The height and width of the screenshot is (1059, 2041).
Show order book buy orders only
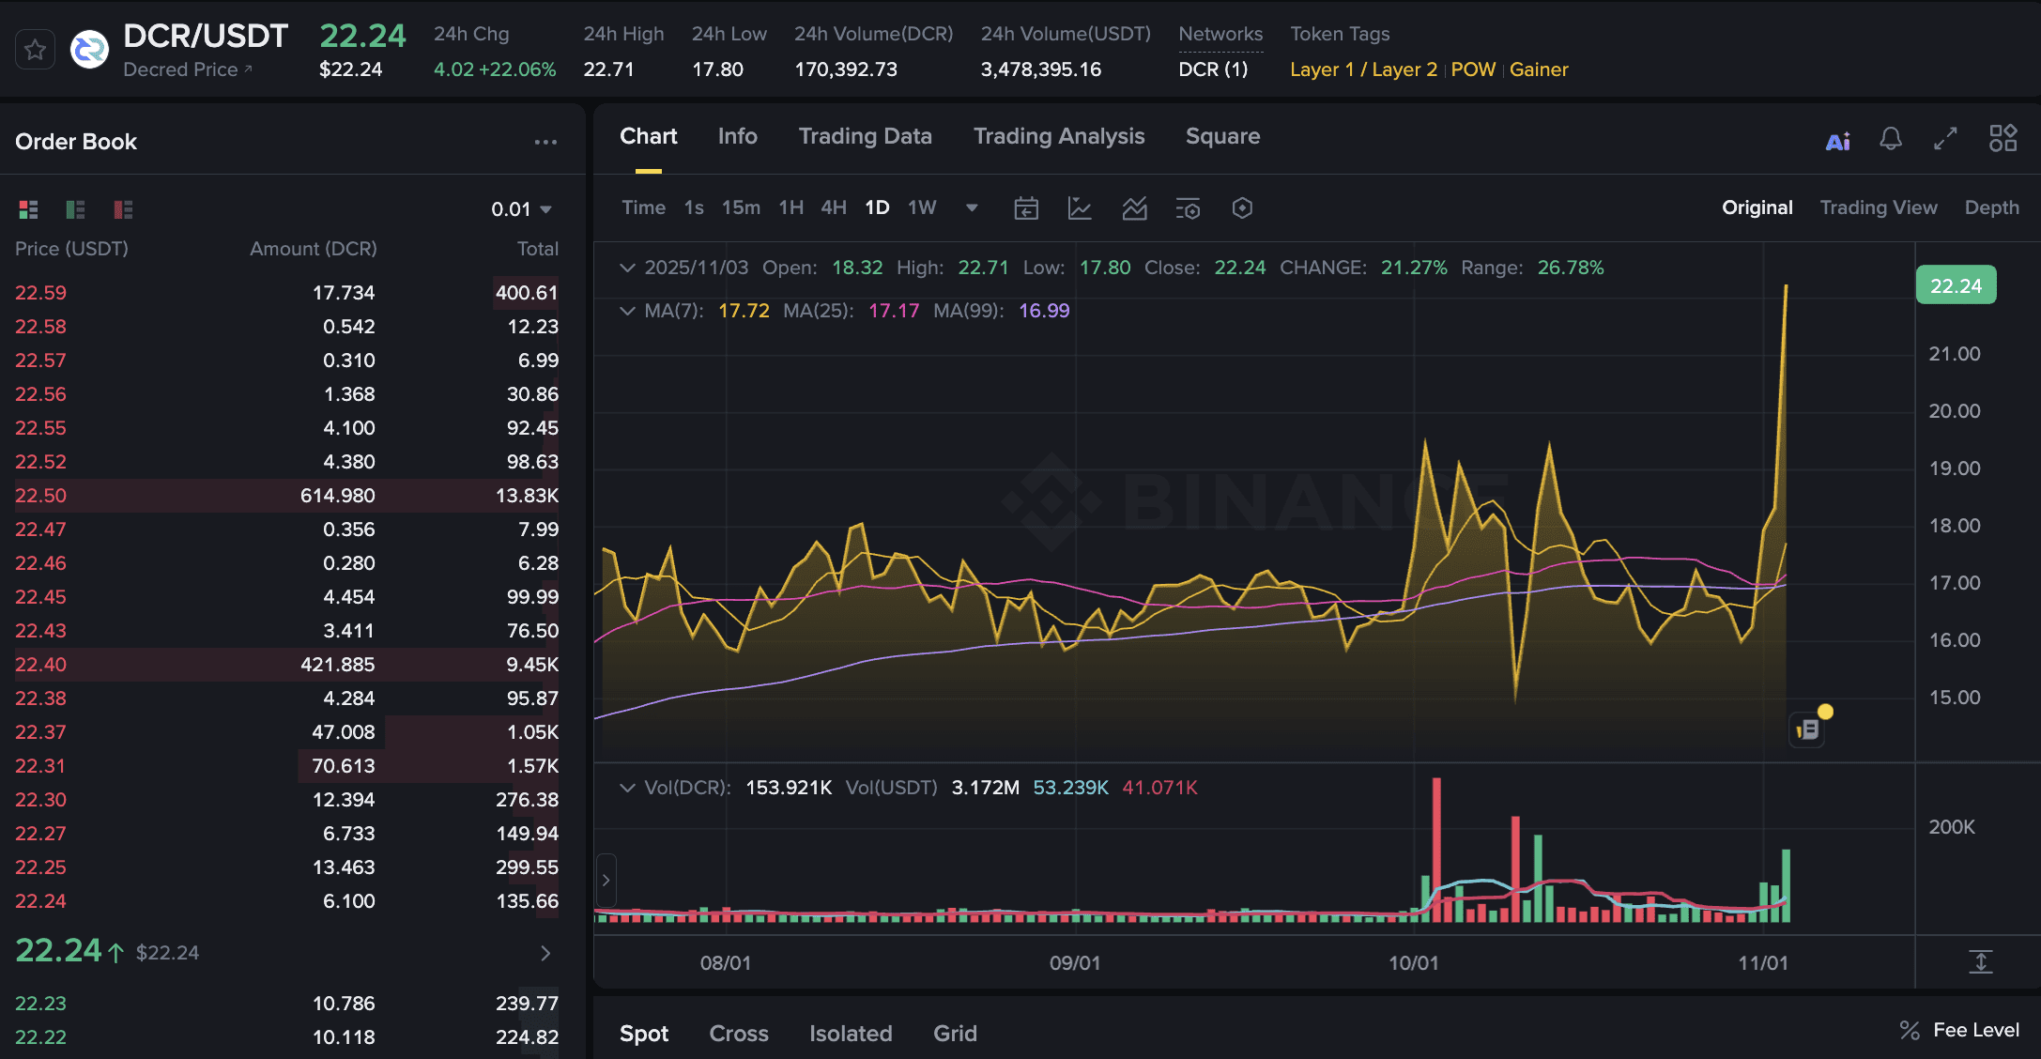click(x=76, y=209)
